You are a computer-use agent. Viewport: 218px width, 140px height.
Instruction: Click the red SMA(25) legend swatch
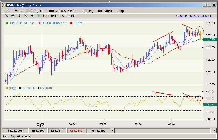pyautogui.click(x=71, y=23)
